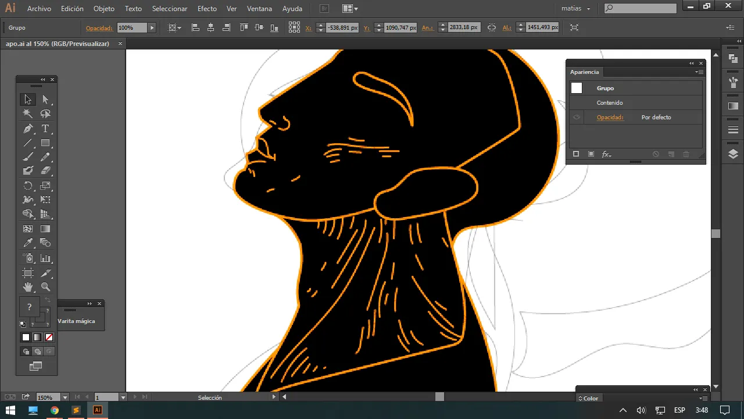Open the status bar Selección arrow menu
This screenshot has width=744, height=419.
pos(274,397)
